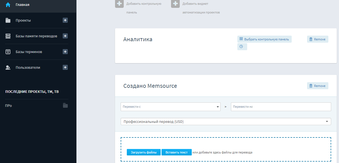
Task: Remove the Создано Memsource widget
Action: [x=317, y=86]
